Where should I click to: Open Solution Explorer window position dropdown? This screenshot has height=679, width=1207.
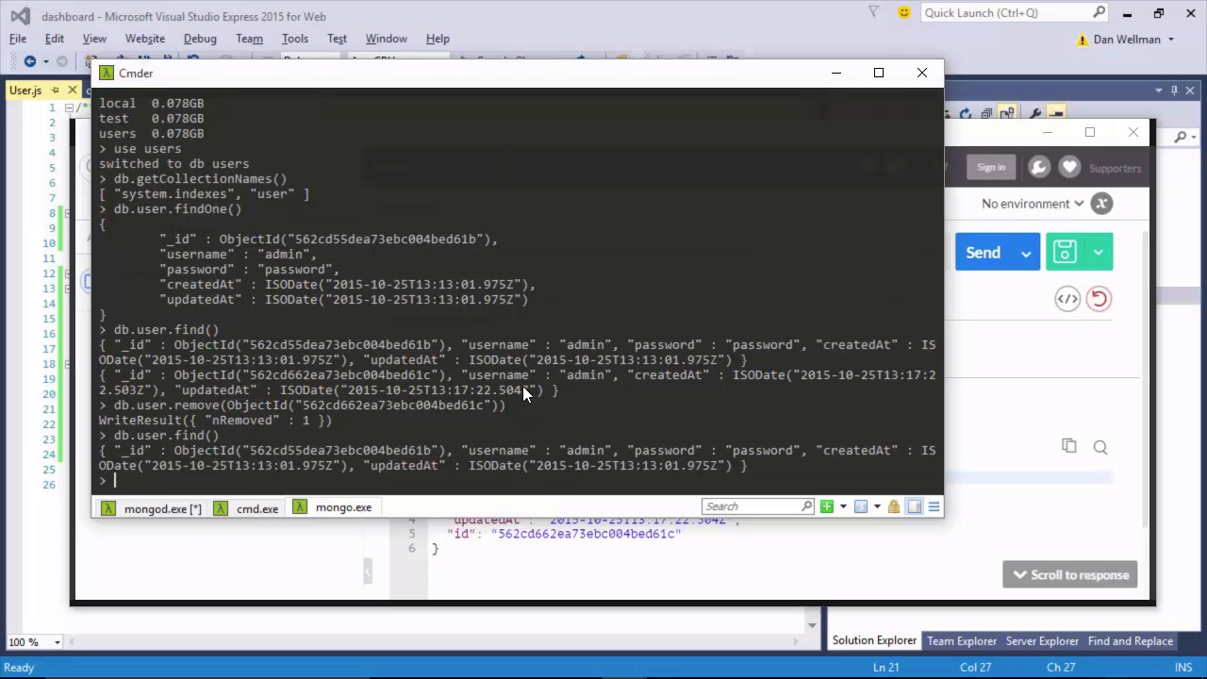click(x=1159, y=91)
